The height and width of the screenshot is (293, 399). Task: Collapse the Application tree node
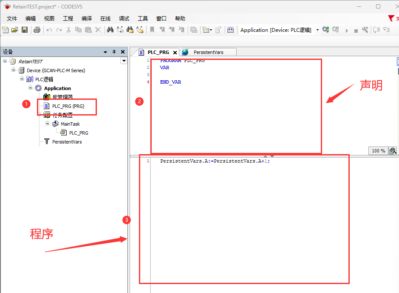pos(31,88)
